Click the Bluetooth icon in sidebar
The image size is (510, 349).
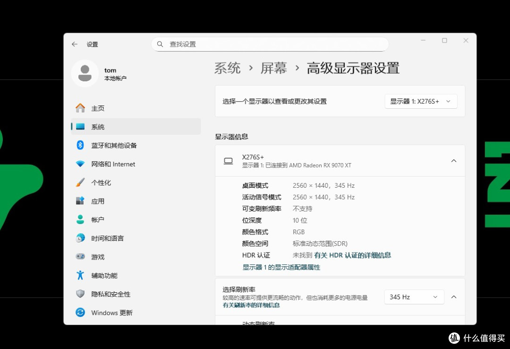point(80,145)
